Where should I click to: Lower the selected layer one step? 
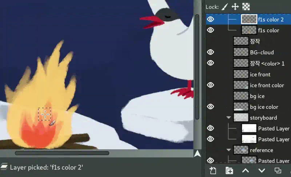[x=262, y=170]
